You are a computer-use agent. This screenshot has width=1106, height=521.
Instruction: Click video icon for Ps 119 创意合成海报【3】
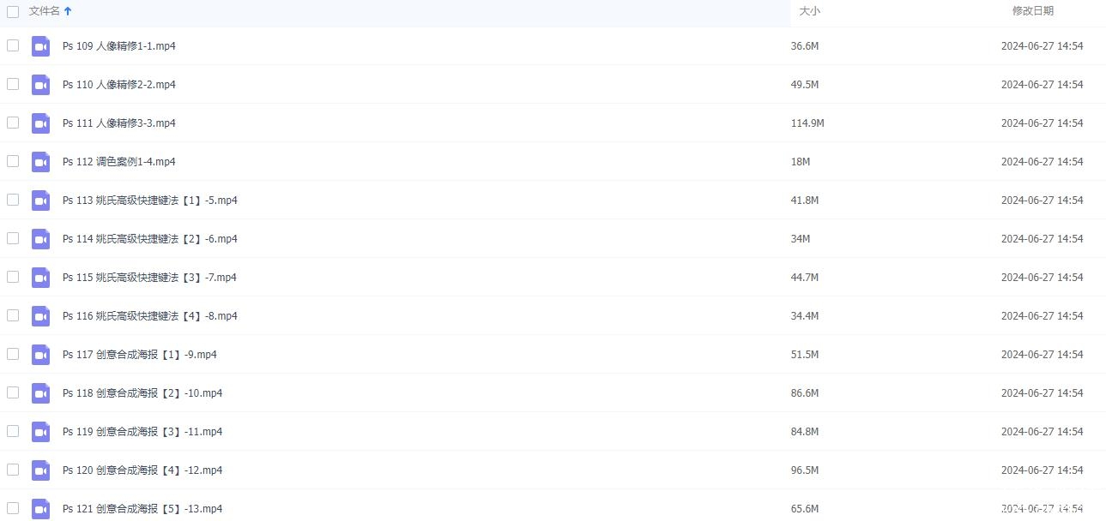click(40, 432)
